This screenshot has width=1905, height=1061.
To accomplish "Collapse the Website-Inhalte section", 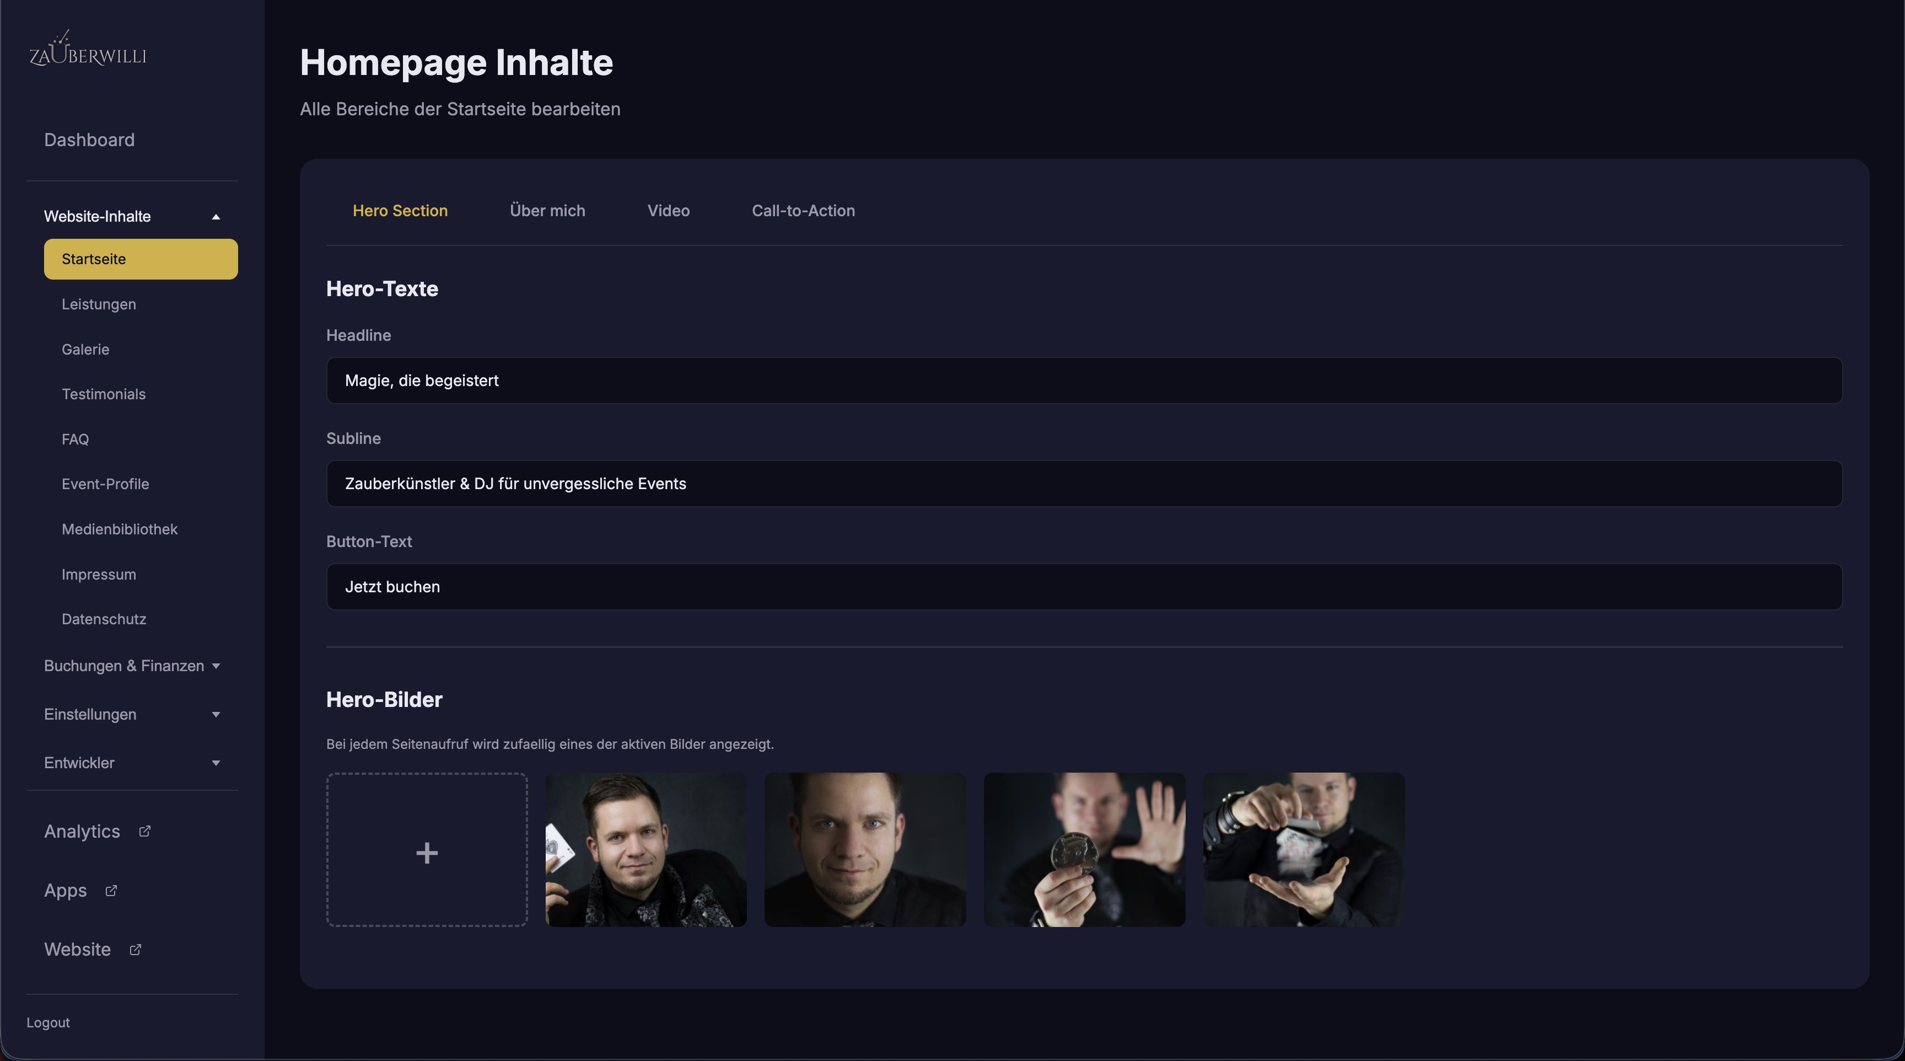I will [x=216, y=217].
